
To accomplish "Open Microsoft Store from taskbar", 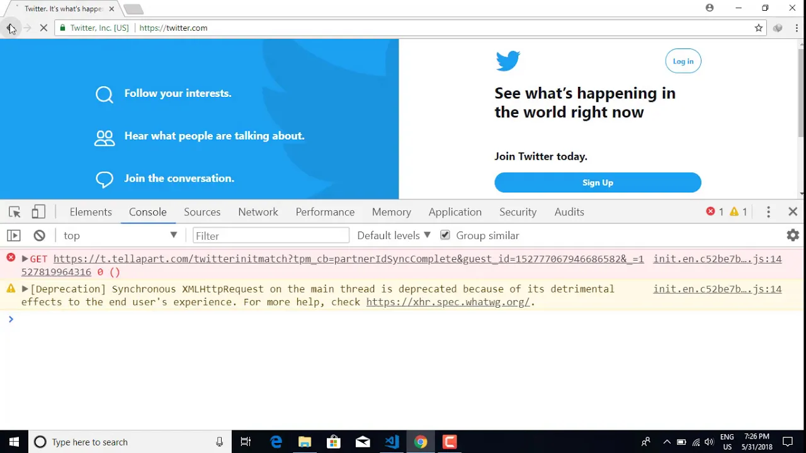I will 334,442.
